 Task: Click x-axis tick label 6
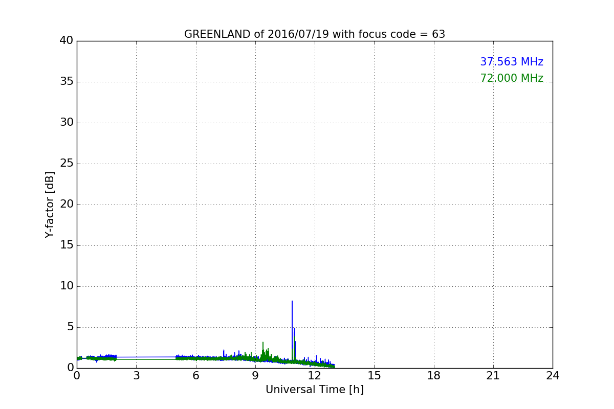point(196,376)
